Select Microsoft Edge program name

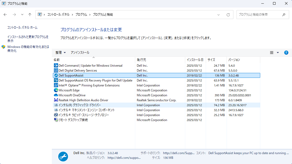pyautogui.click(x=69, y=90)
